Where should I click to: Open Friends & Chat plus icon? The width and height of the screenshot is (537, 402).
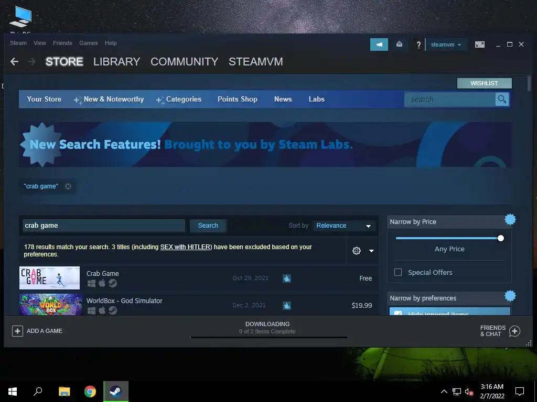pos(514,331)
